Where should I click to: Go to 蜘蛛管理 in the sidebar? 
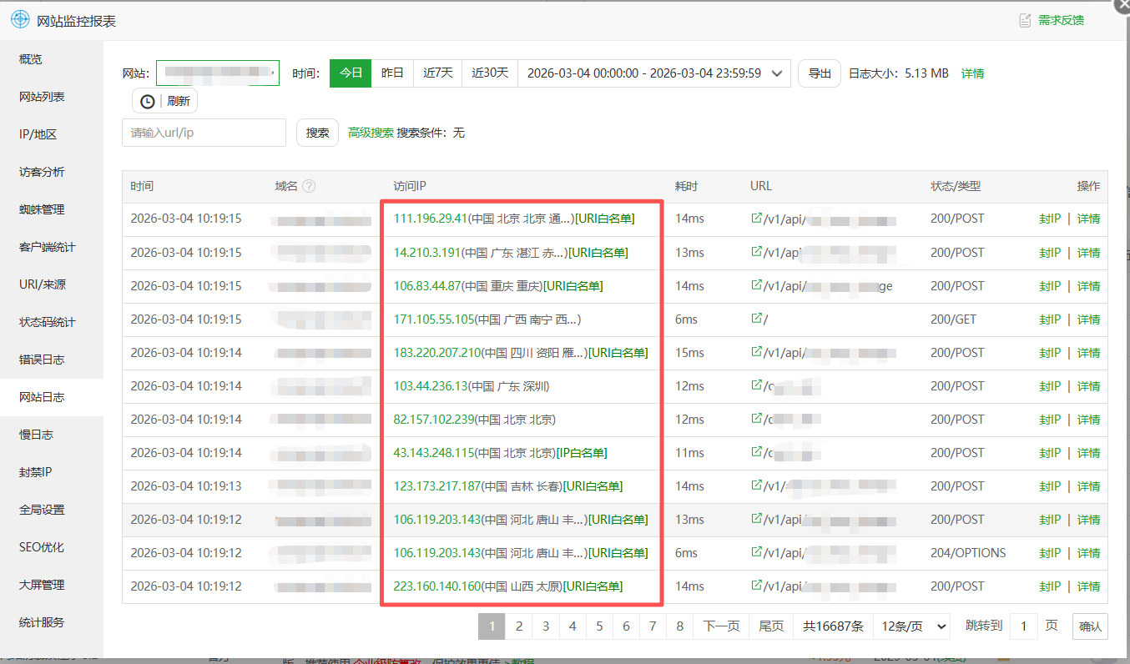tap(42, 209)
